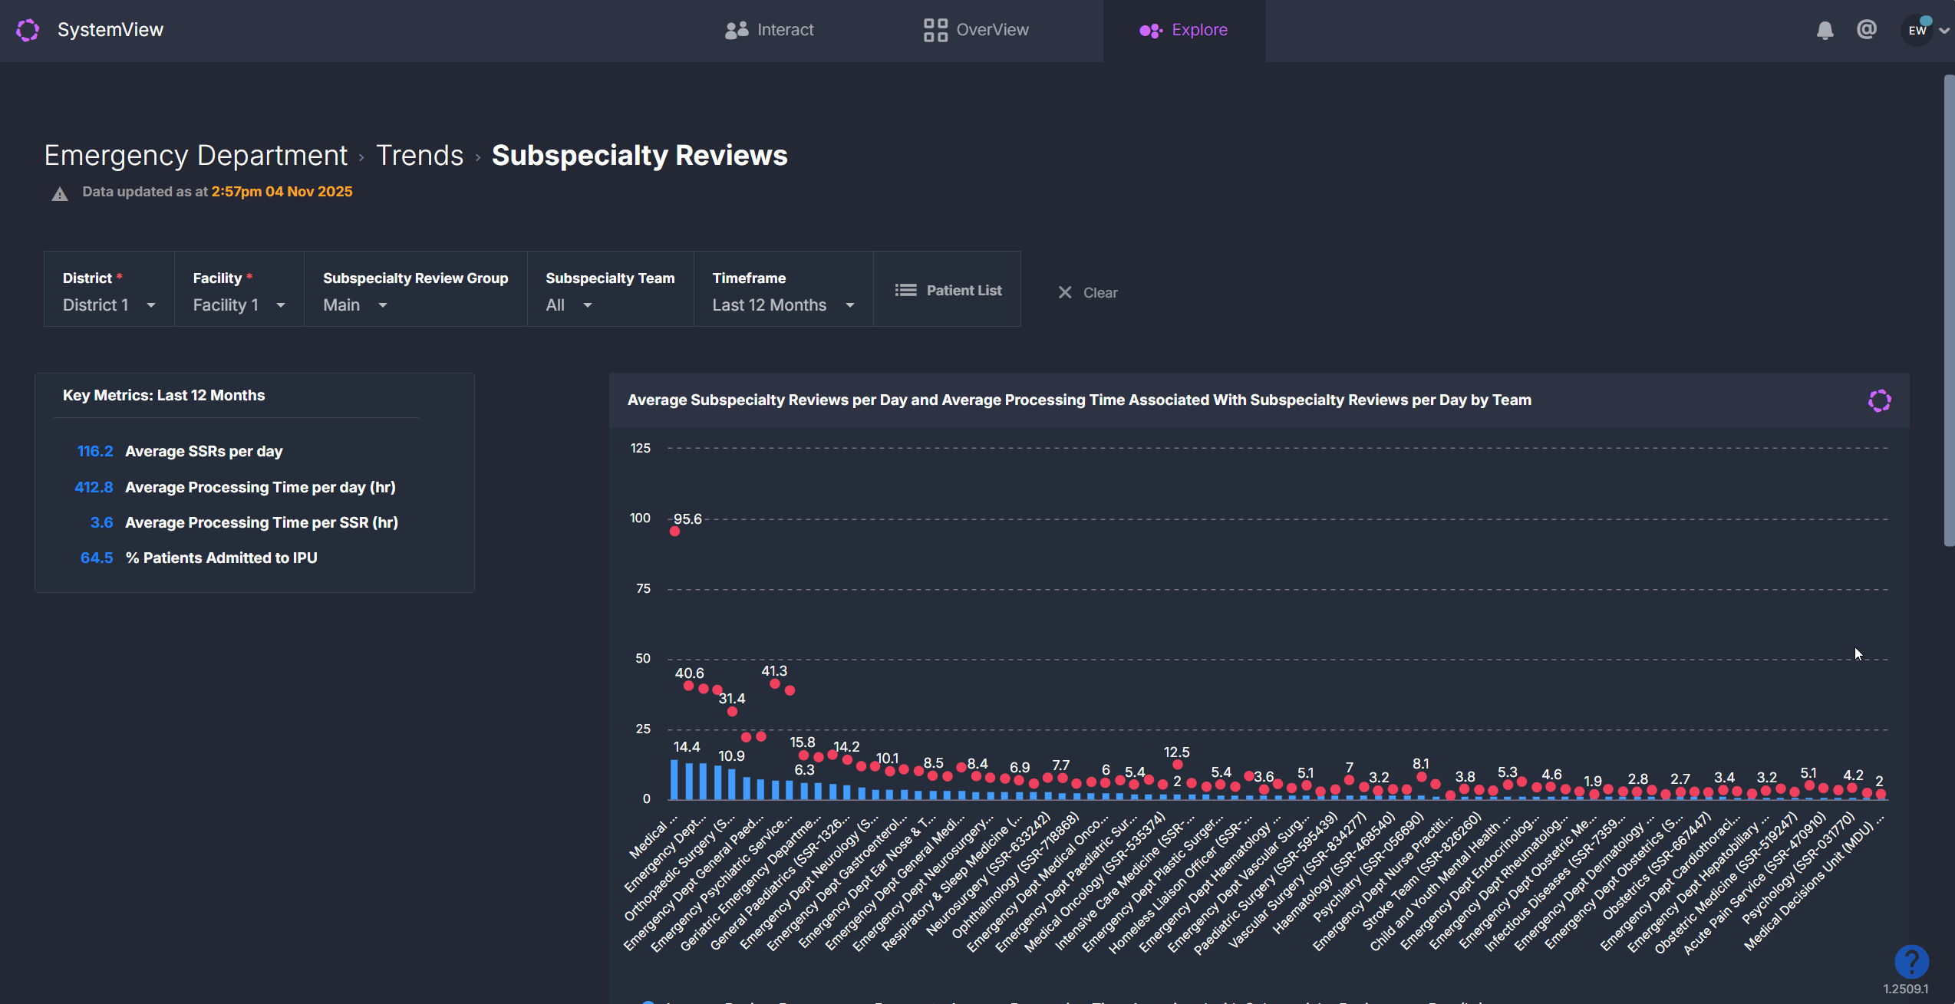Switch to the OverView tab
The image size is (1955, 1004).
click(x=976, y=30)
